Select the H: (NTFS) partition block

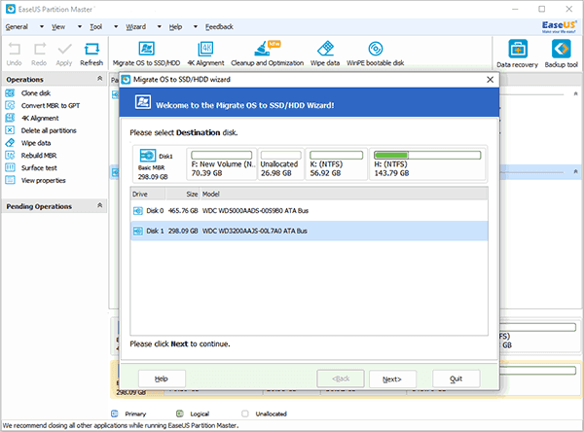tap(427, 164)
